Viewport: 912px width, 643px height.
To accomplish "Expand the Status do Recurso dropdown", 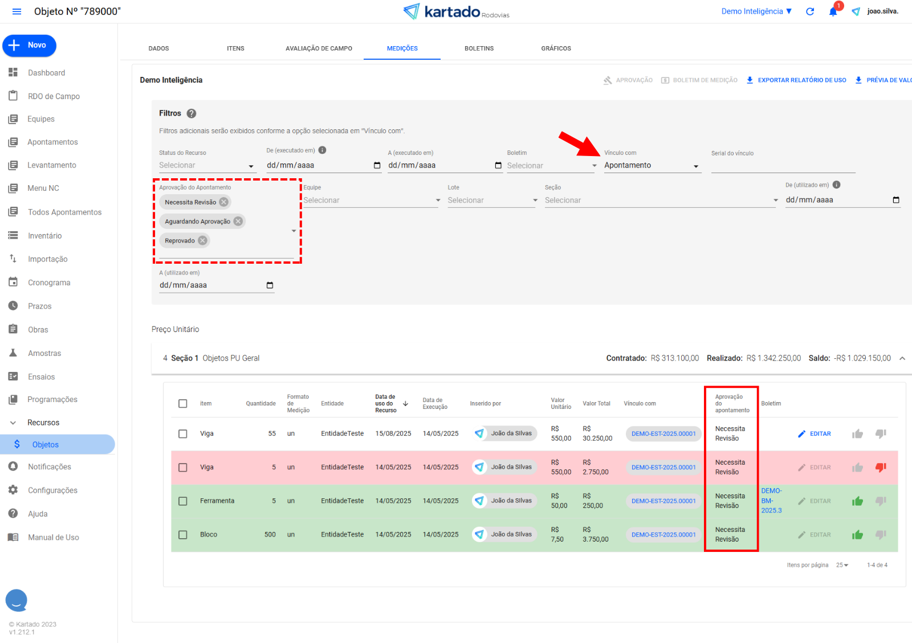I will click(x=206, y=166).
